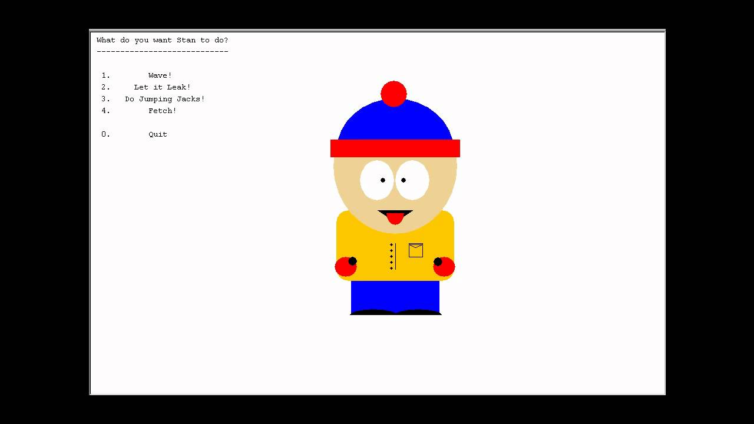Click the "What do you want Stan to do?" prompt
The width and height of the screenshot is (754, 424).
163,40
